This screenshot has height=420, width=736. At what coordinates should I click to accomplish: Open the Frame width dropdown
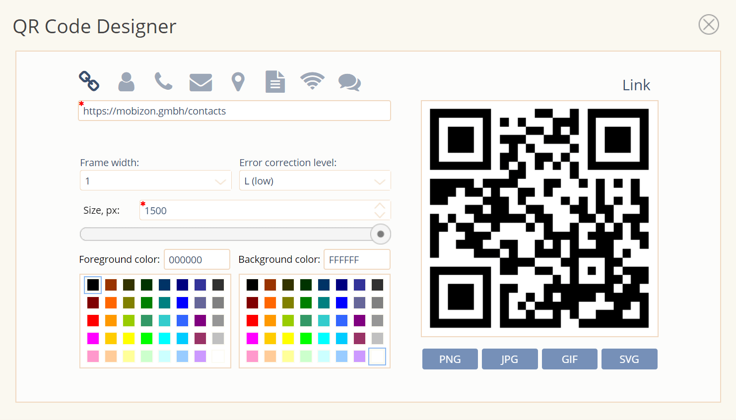click(x=156, y=180)
